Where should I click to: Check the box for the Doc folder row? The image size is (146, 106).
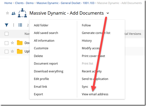tap(7, 43)
